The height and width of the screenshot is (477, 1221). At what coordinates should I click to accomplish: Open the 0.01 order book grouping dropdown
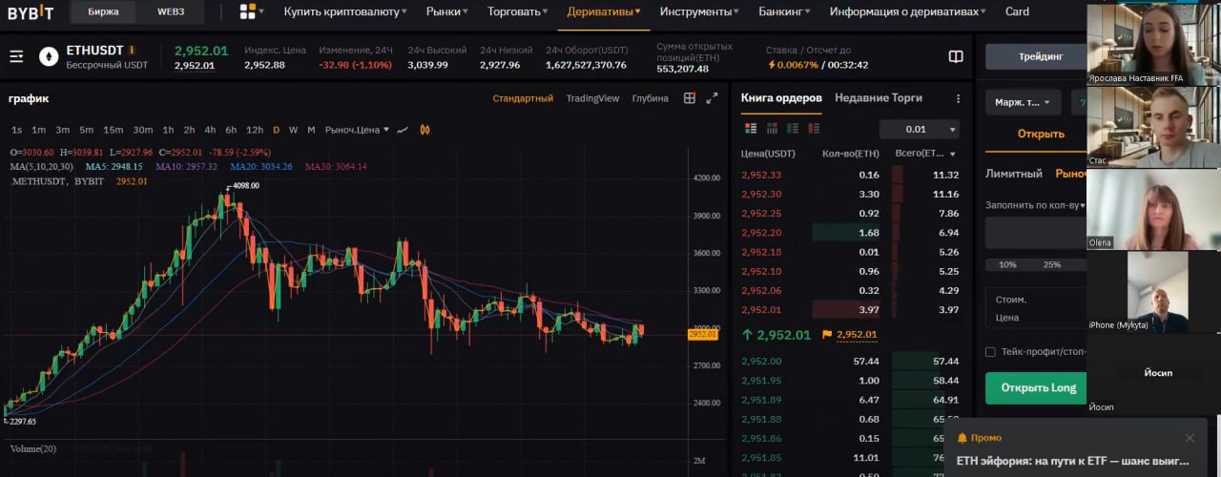click(920, 130)
